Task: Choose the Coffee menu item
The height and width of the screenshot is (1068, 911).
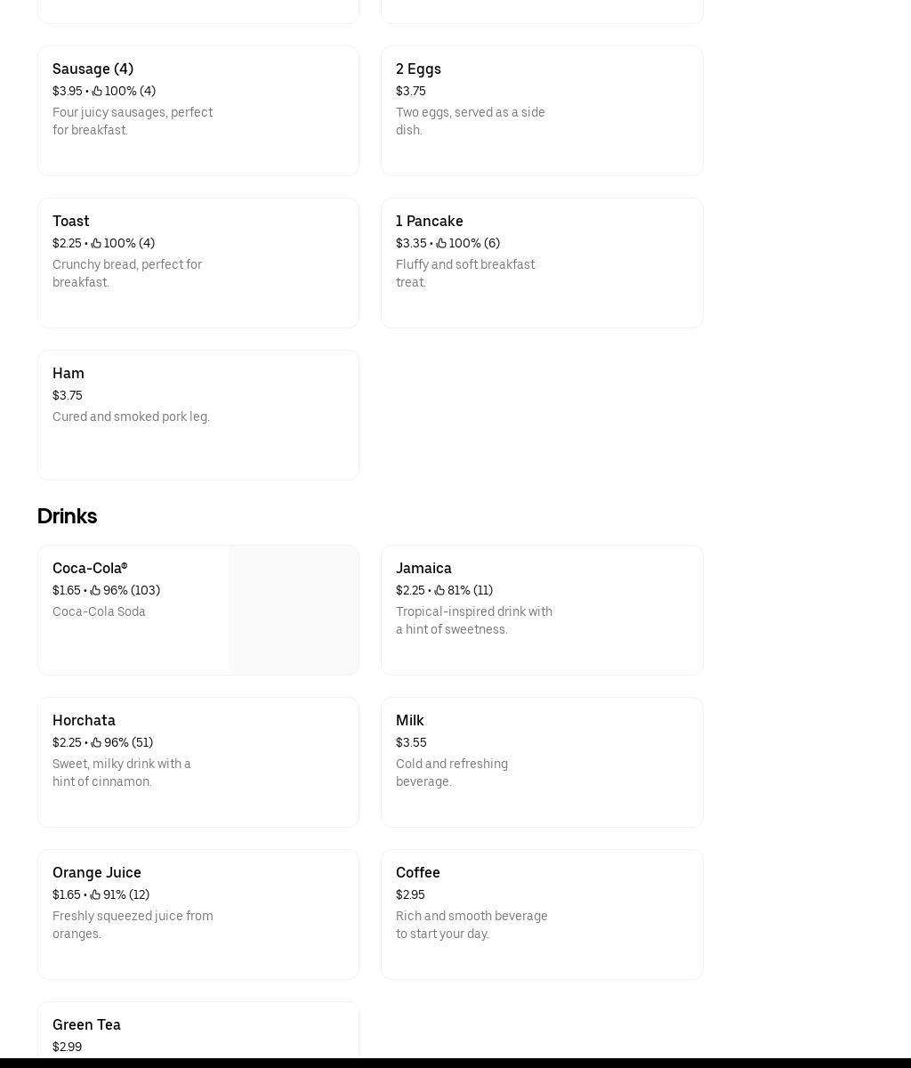Action: 542,914
